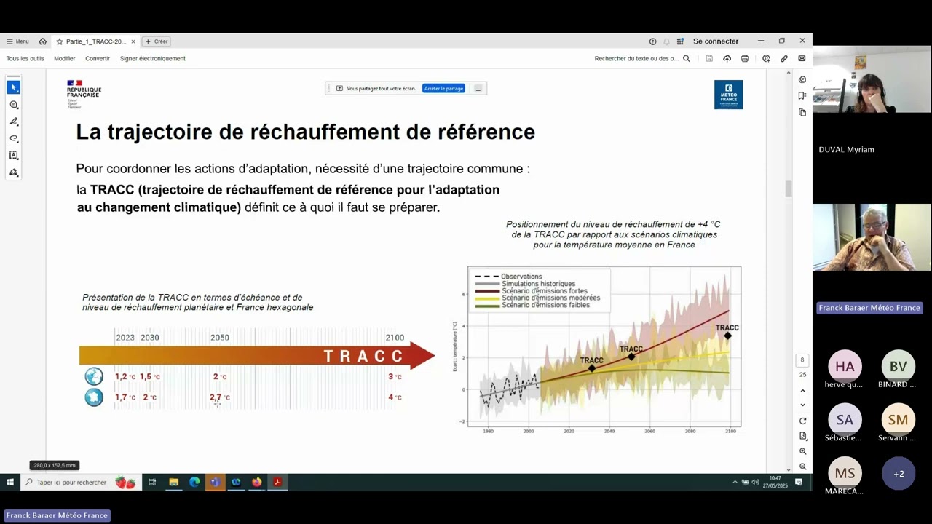Click HA participant avatar
This screenshot has height=524, width=932.
(845, 366)
